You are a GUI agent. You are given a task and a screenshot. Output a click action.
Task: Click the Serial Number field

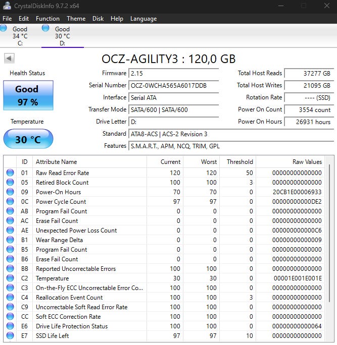(174, 86)
